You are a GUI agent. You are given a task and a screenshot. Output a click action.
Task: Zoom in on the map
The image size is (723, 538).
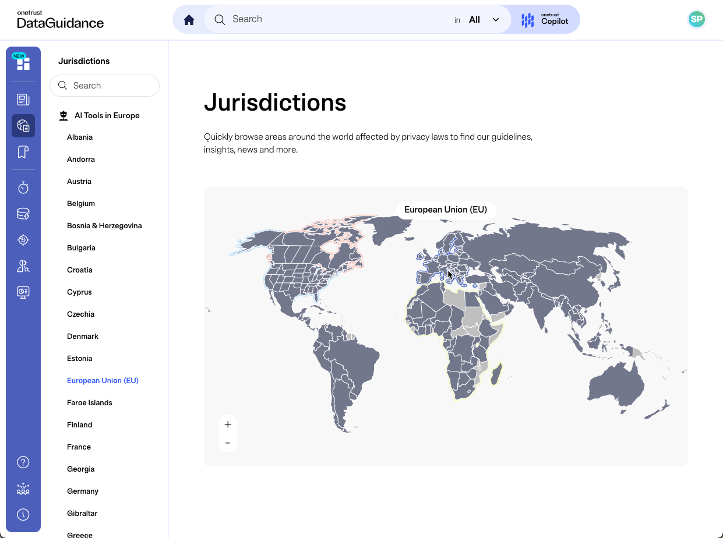coord(228,424)
